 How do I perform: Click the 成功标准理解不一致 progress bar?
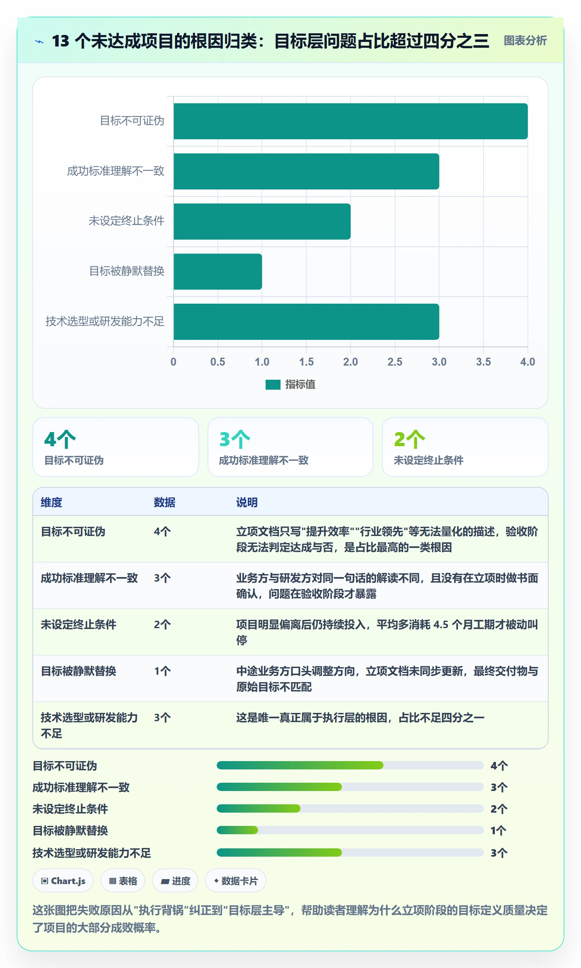tap(350, 787)
